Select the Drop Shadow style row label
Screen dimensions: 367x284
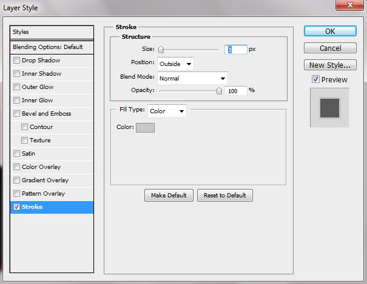coord(41,61)
